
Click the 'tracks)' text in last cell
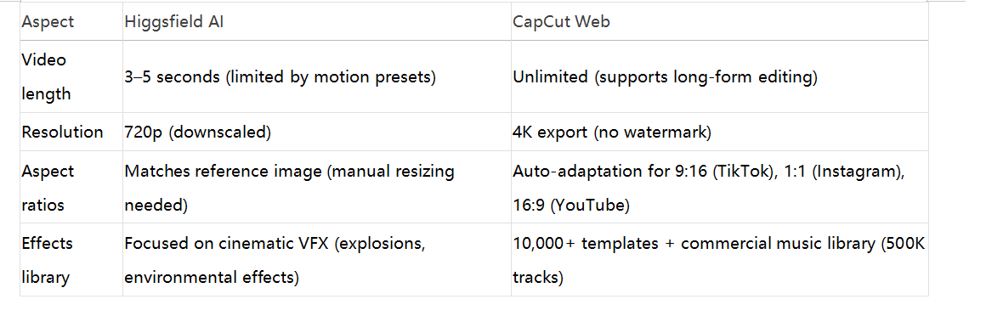pyautogui.click(x=538, y=277)
